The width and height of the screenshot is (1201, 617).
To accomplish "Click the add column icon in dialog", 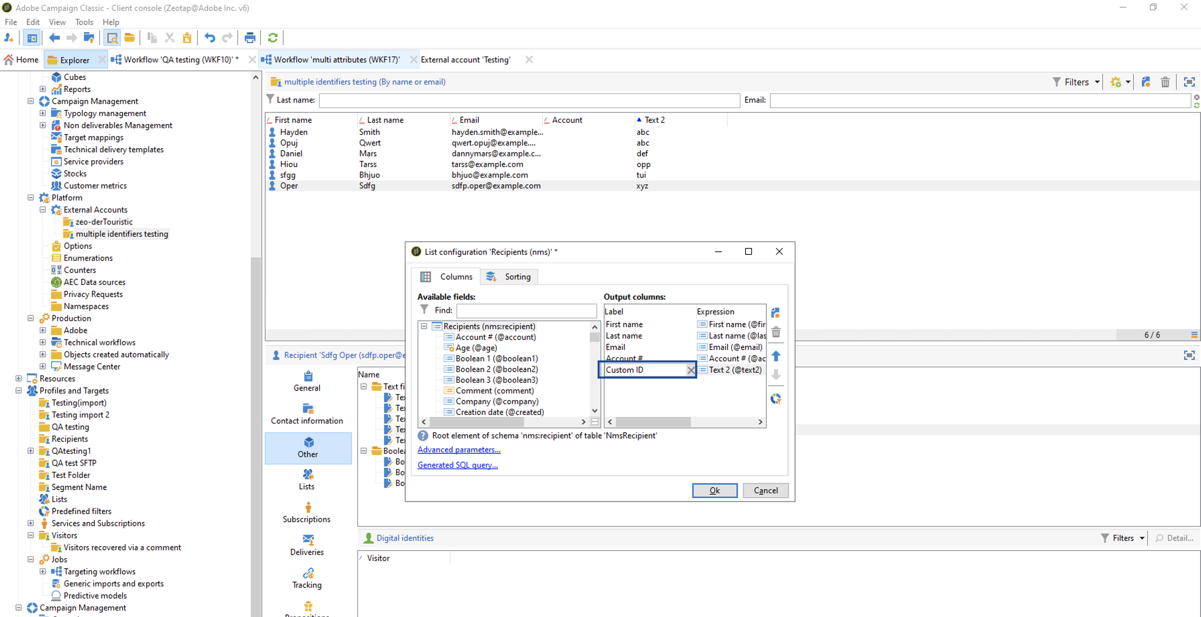I will tap(776, 312).
